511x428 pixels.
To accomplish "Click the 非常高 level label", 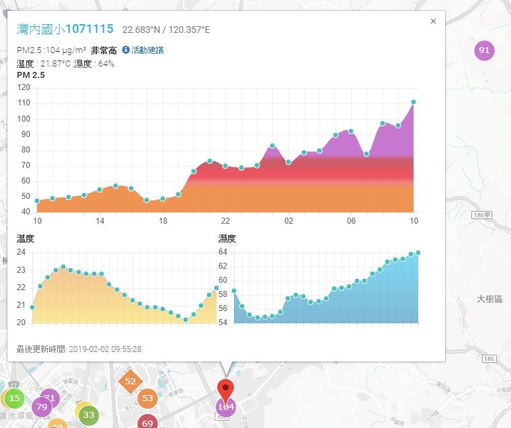I will pos(104,50).
